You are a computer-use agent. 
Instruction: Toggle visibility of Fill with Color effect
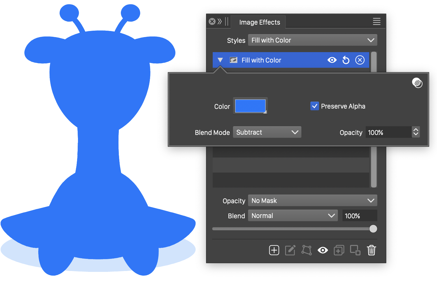point(332,60)
